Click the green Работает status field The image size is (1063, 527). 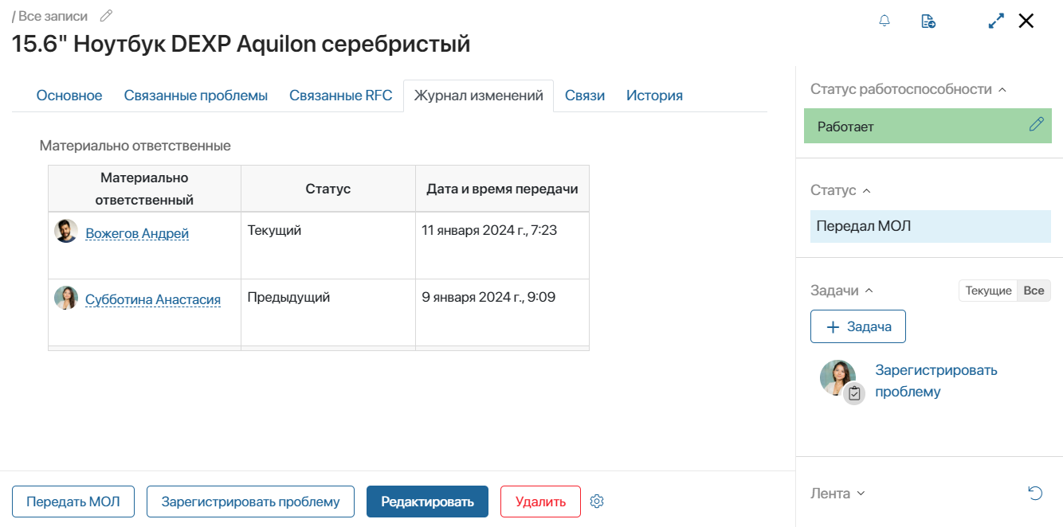pos(928,127)
